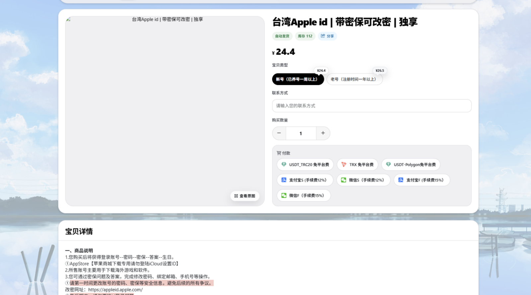Click the 自动发货 tag

282,36
